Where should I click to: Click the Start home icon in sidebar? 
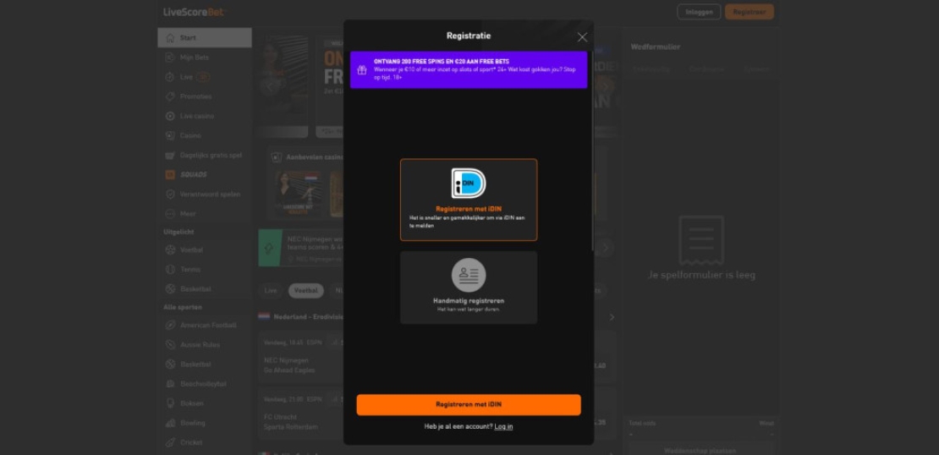click(x=170, y=38)
